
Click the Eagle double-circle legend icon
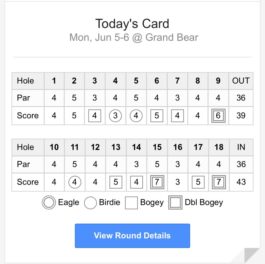tap(48, 203)
